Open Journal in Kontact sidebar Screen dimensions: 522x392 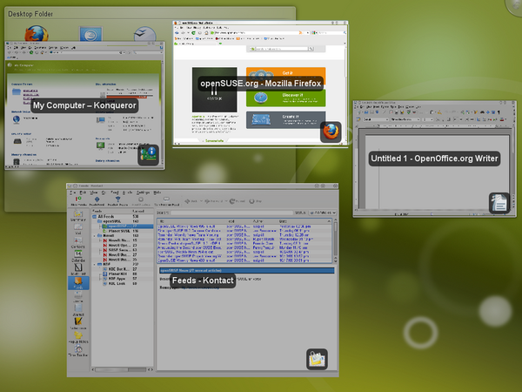(x=78, y=309)
